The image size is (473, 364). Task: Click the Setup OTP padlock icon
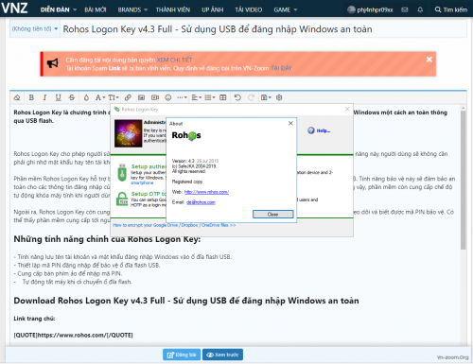122,199
